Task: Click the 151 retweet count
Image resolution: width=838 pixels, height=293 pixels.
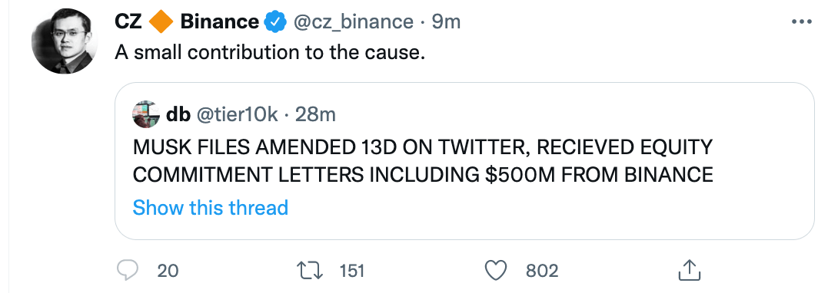Action: 352,271
